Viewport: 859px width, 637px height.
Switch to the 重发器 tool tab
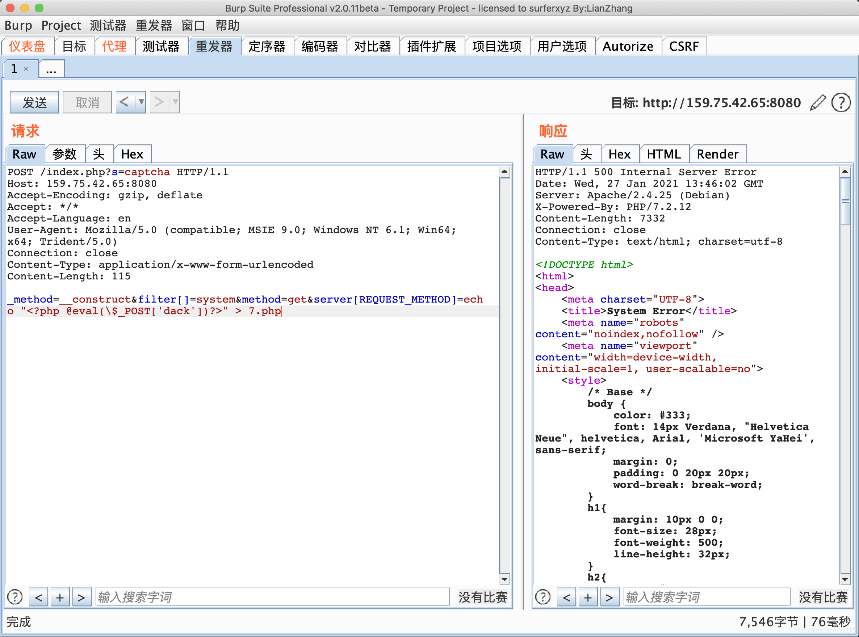(x=214, y=46)
